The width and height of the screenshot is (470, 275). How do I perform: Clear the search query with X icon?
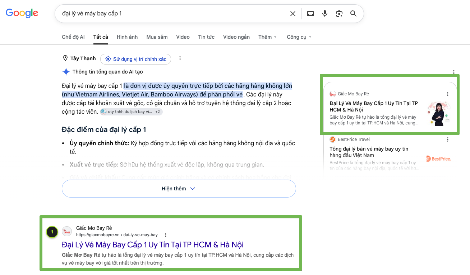point(293,14)
